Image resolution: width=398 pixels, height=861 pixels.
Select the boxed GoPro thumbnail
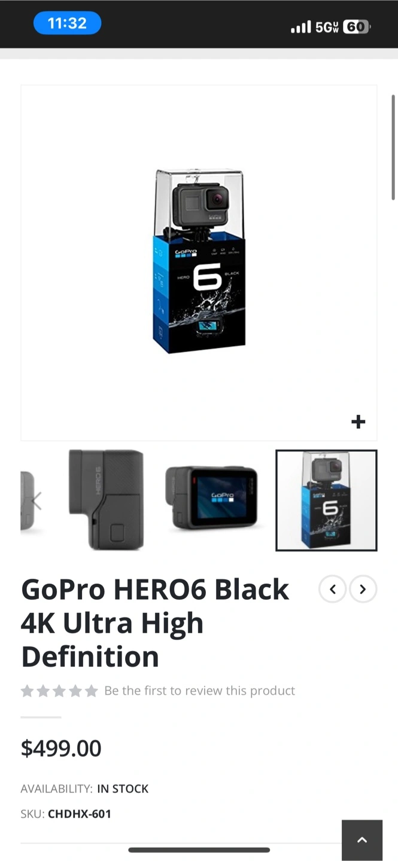(326, 500)
